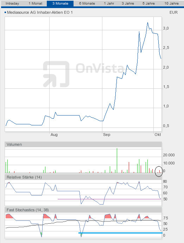Click the EUR currency label
Viewport: 184px width, 243px height.
pyautogui.click(x=173, y=12)
